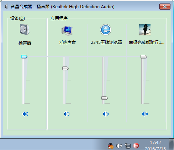Screen dimensions: 174x150
Task: Click the 应用程序 group heading
Action: [59, 18]
